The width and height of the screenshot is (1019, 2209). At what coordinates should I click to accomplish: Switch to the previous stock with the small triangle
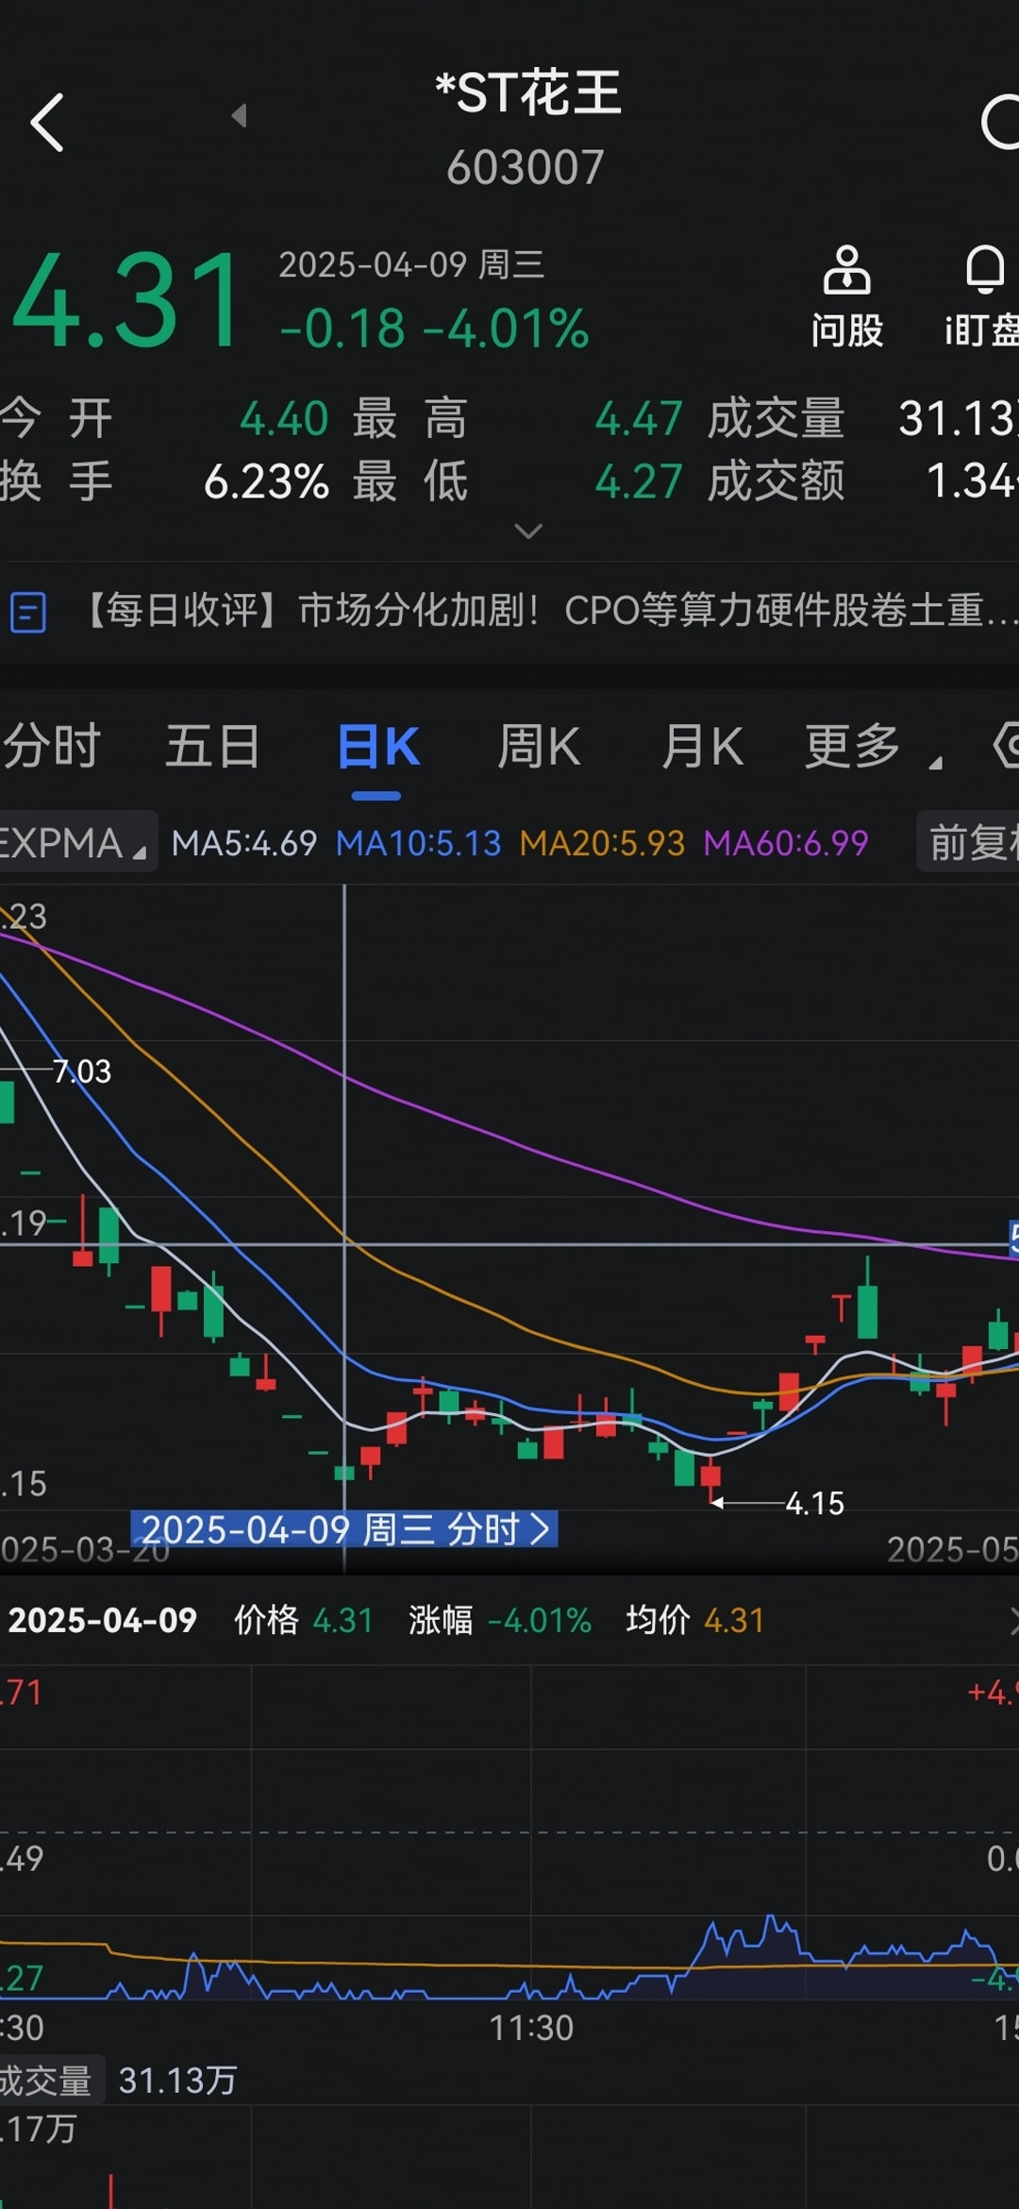pos(240,115)
